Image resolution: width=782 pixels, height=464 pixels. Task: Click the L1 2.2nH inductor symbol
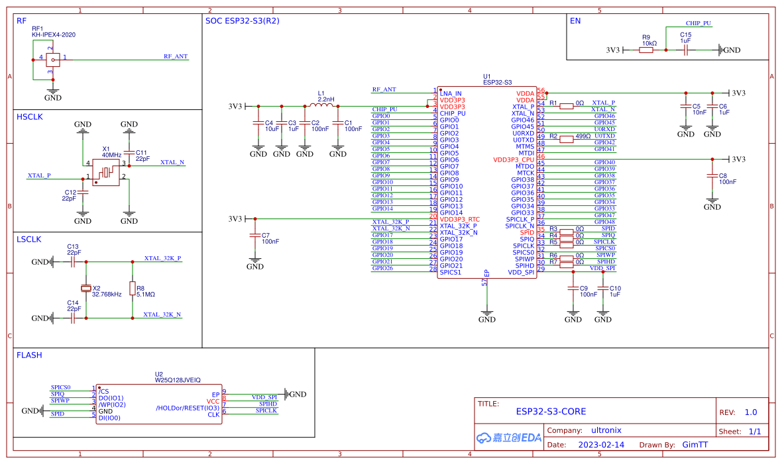coord(321,105)
